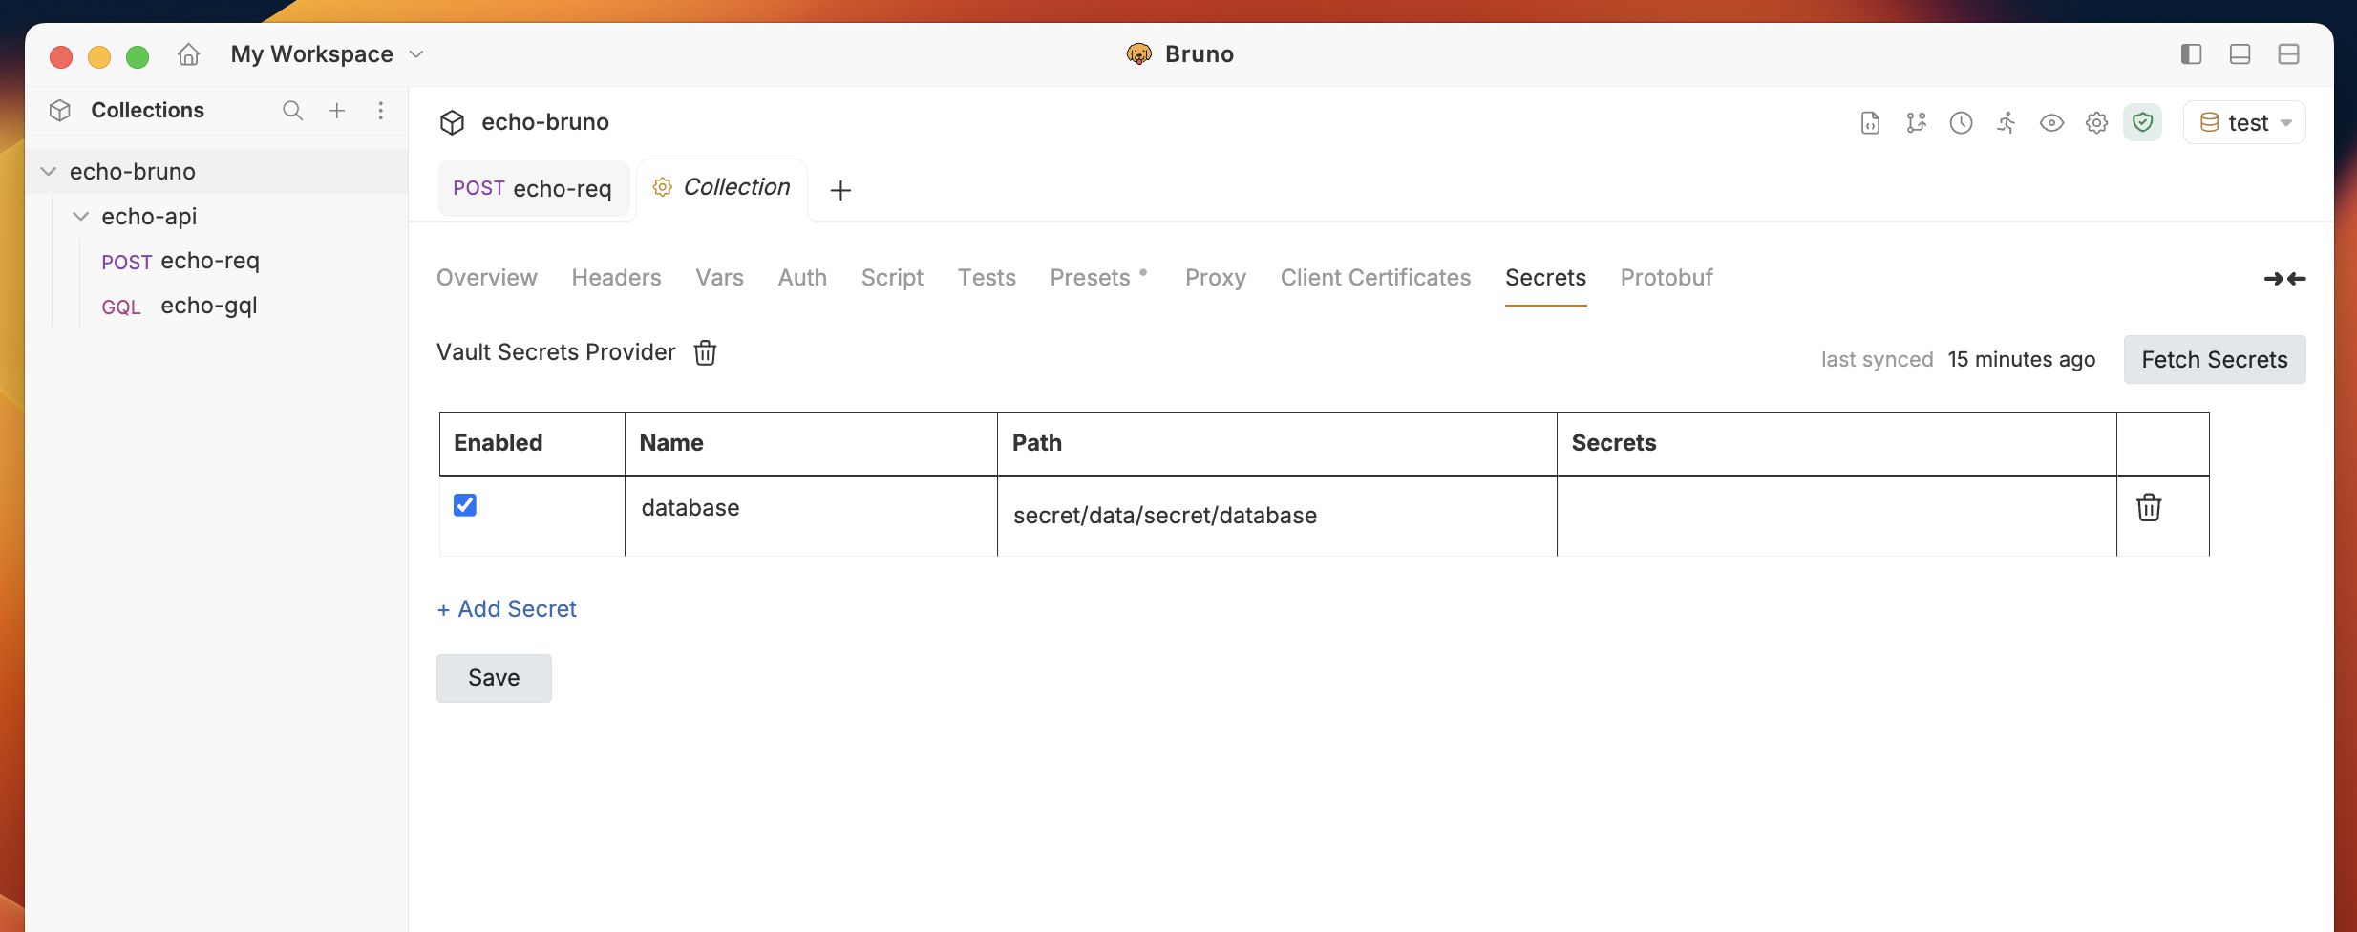
Task: Click the 15 minutes ago sync text
Action: click(x=2022, y=360)
